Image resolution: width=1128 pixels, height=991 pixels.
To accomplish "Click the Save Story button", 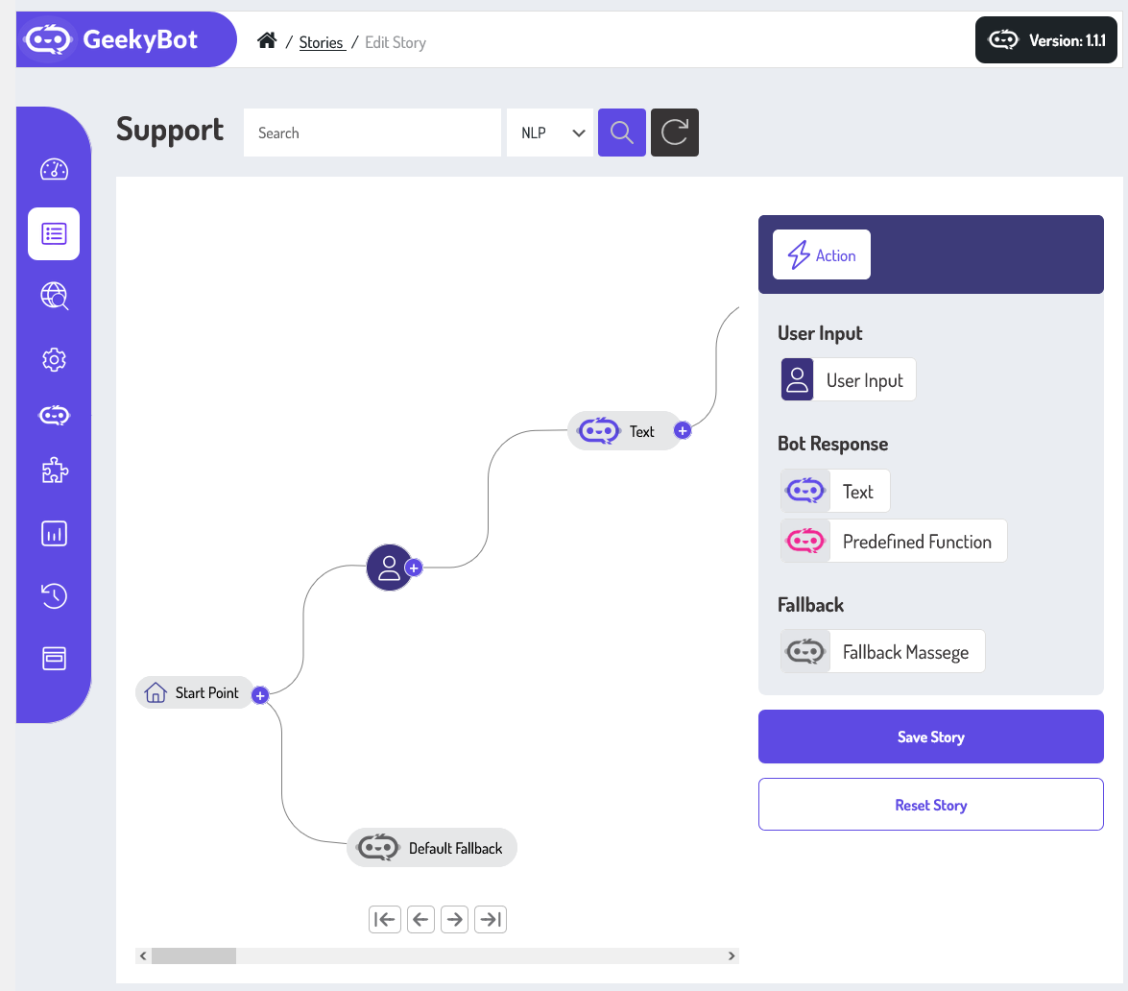I will pos(930,737).
